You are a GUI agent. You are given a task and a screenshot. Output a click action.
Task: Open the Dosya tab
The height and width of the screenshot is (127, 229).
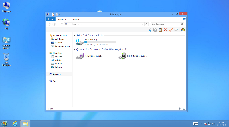coord(51,19)
